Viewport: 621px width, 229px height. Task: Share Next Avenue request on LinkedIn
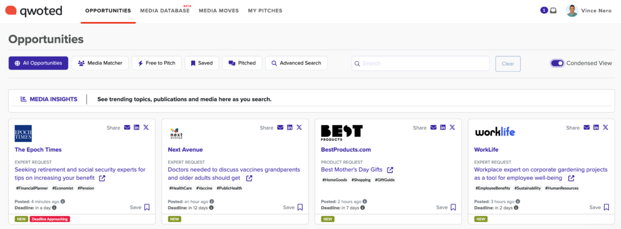coord(290,127)
